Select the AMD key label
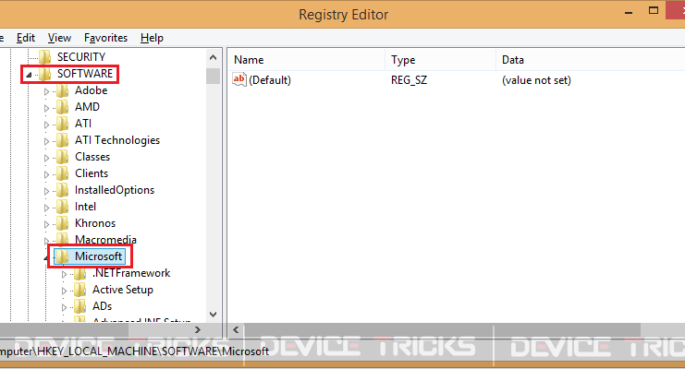Viewport: 685px width, 369px height. point(88,107)
